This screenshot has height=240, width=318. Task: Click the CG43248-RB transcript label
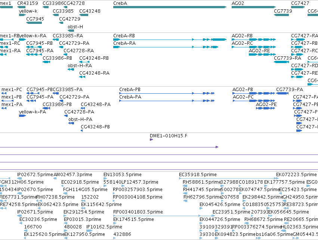click(x=94, y=58)
